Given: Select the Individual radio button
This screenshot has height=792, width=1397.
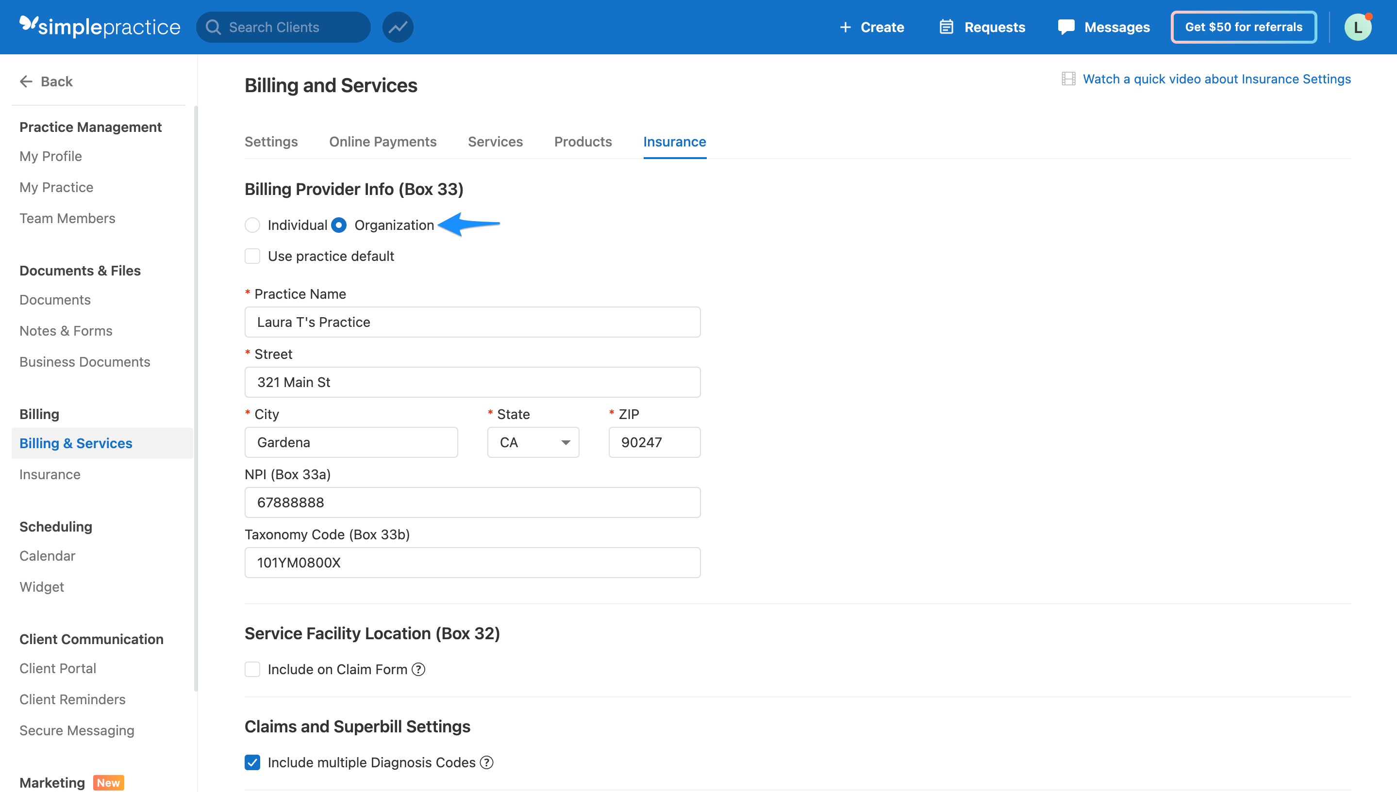Looking at the screenshot, I should (x=252, y=225).
